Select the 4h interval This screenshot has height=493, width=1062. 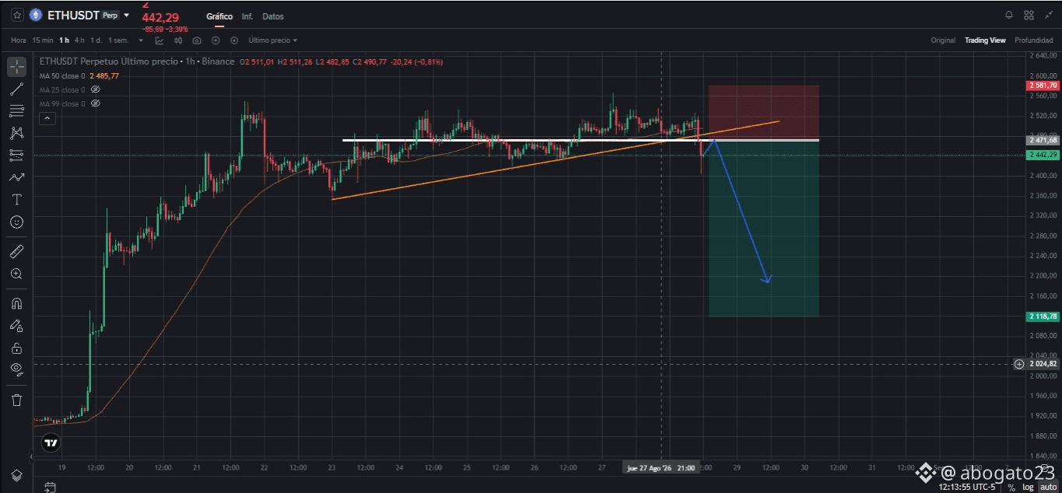[79, 40]
